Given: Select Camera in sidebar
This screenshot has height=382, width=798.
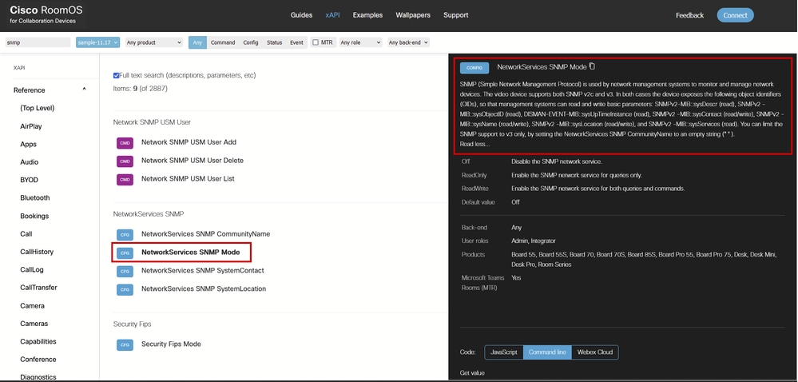Looking at the screenshot, I should click(x=32, y=305).
